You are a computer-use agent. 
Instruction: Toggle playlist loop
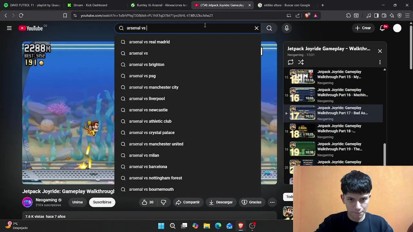pos(290,62)
